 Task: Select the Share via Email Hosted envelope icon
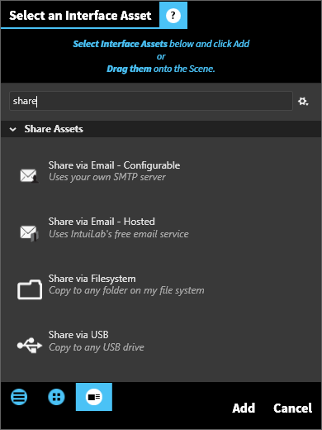[x=29, y=232]
